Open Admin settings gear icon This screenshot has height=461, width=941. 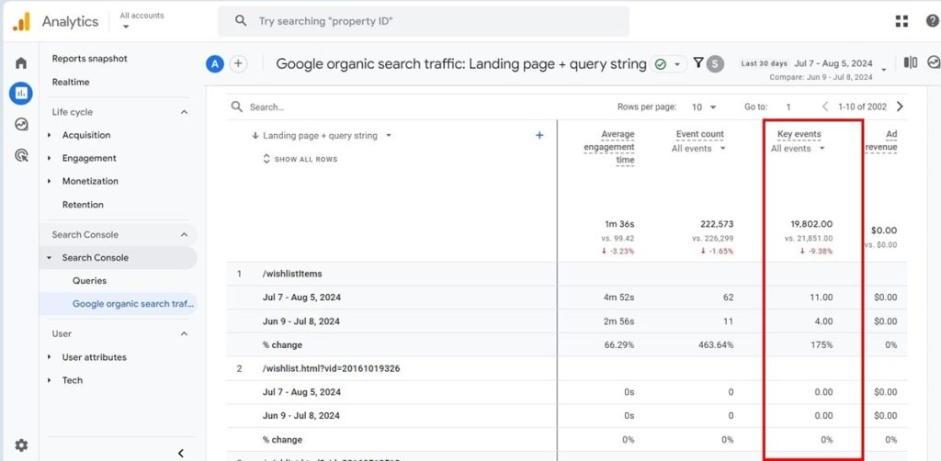[x=21, y=445]
